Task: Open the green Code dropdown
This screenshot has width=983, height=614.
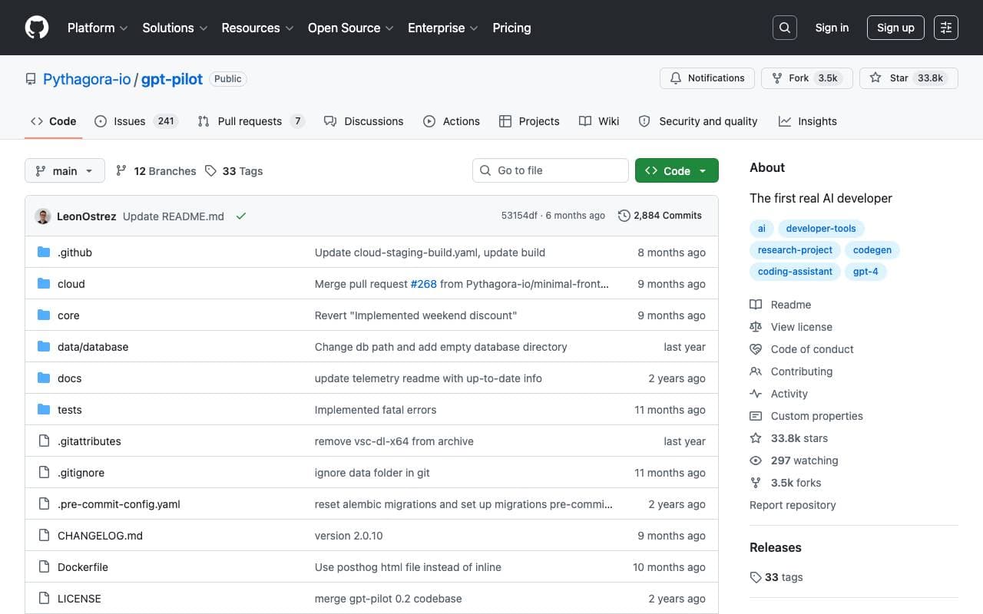Action: click(677, 170)
